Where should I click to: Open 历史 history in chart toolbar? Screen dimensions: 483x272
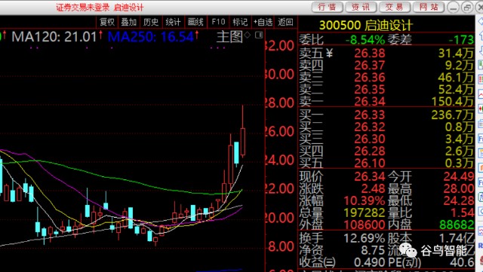pyautogui.click(x=151, y=22)
